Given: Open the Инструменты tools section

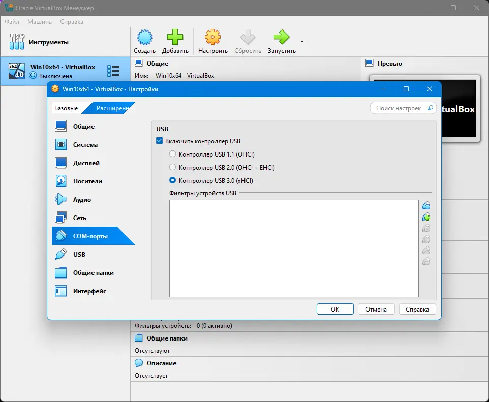Looking at the screenshot, I should (65, 42).
